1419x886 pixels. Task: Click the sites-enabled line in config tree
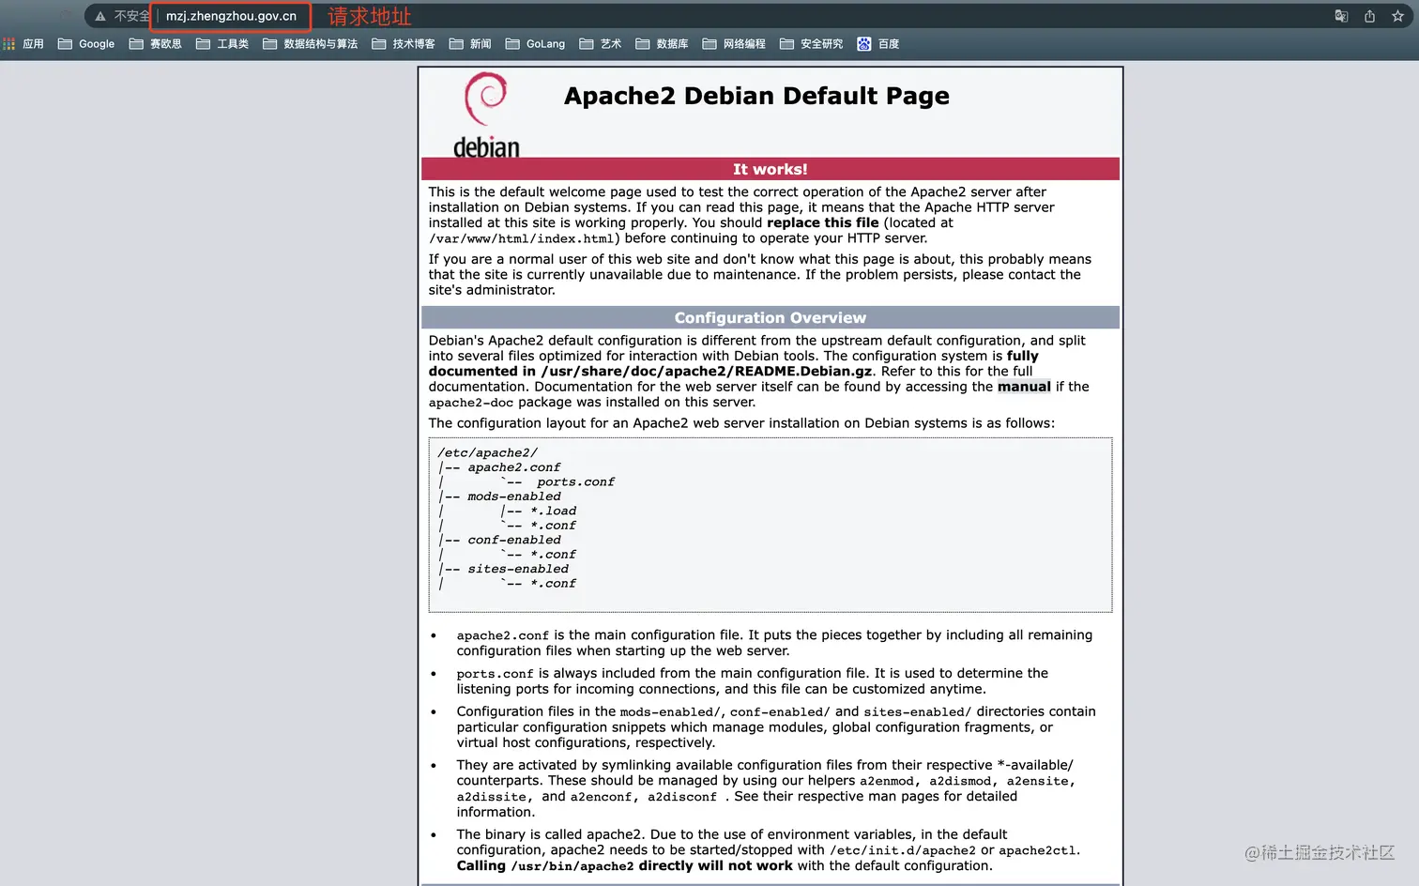pos(518,569)
